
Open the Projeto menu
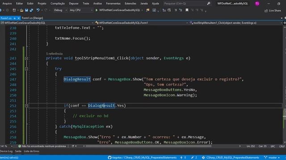pos(42,4)
